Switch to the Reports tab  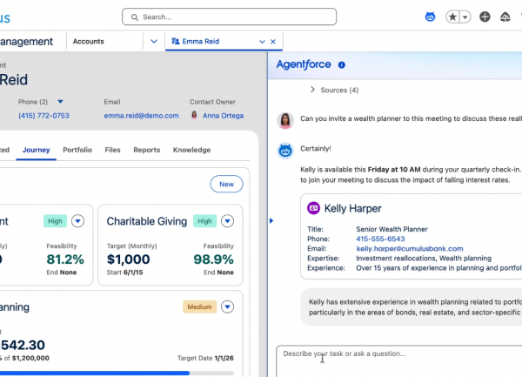click(x=147, y=150)
